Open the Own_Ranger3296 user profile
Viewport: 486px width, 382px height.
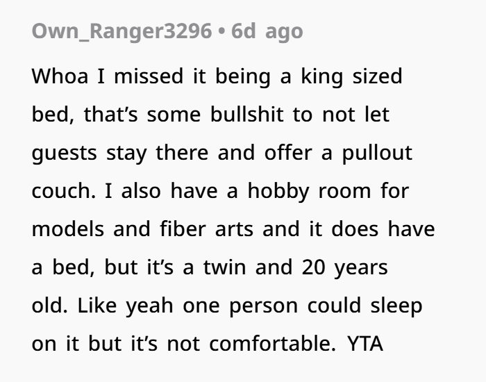(121, 32)
